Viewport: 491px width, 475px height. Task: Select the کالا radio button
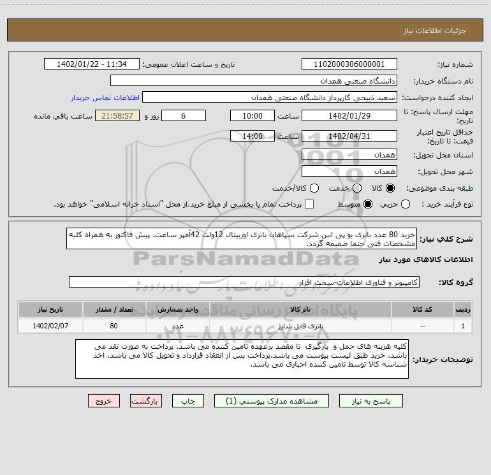(x=390, y=188)
